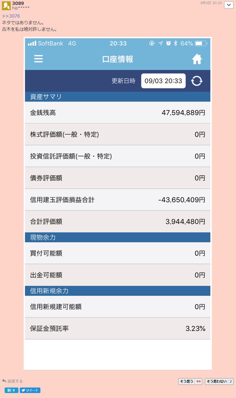236x398 pixels.
Task: Share post with Twitter ツイート button
Action: pyautogui.click(x=30, y=390)
